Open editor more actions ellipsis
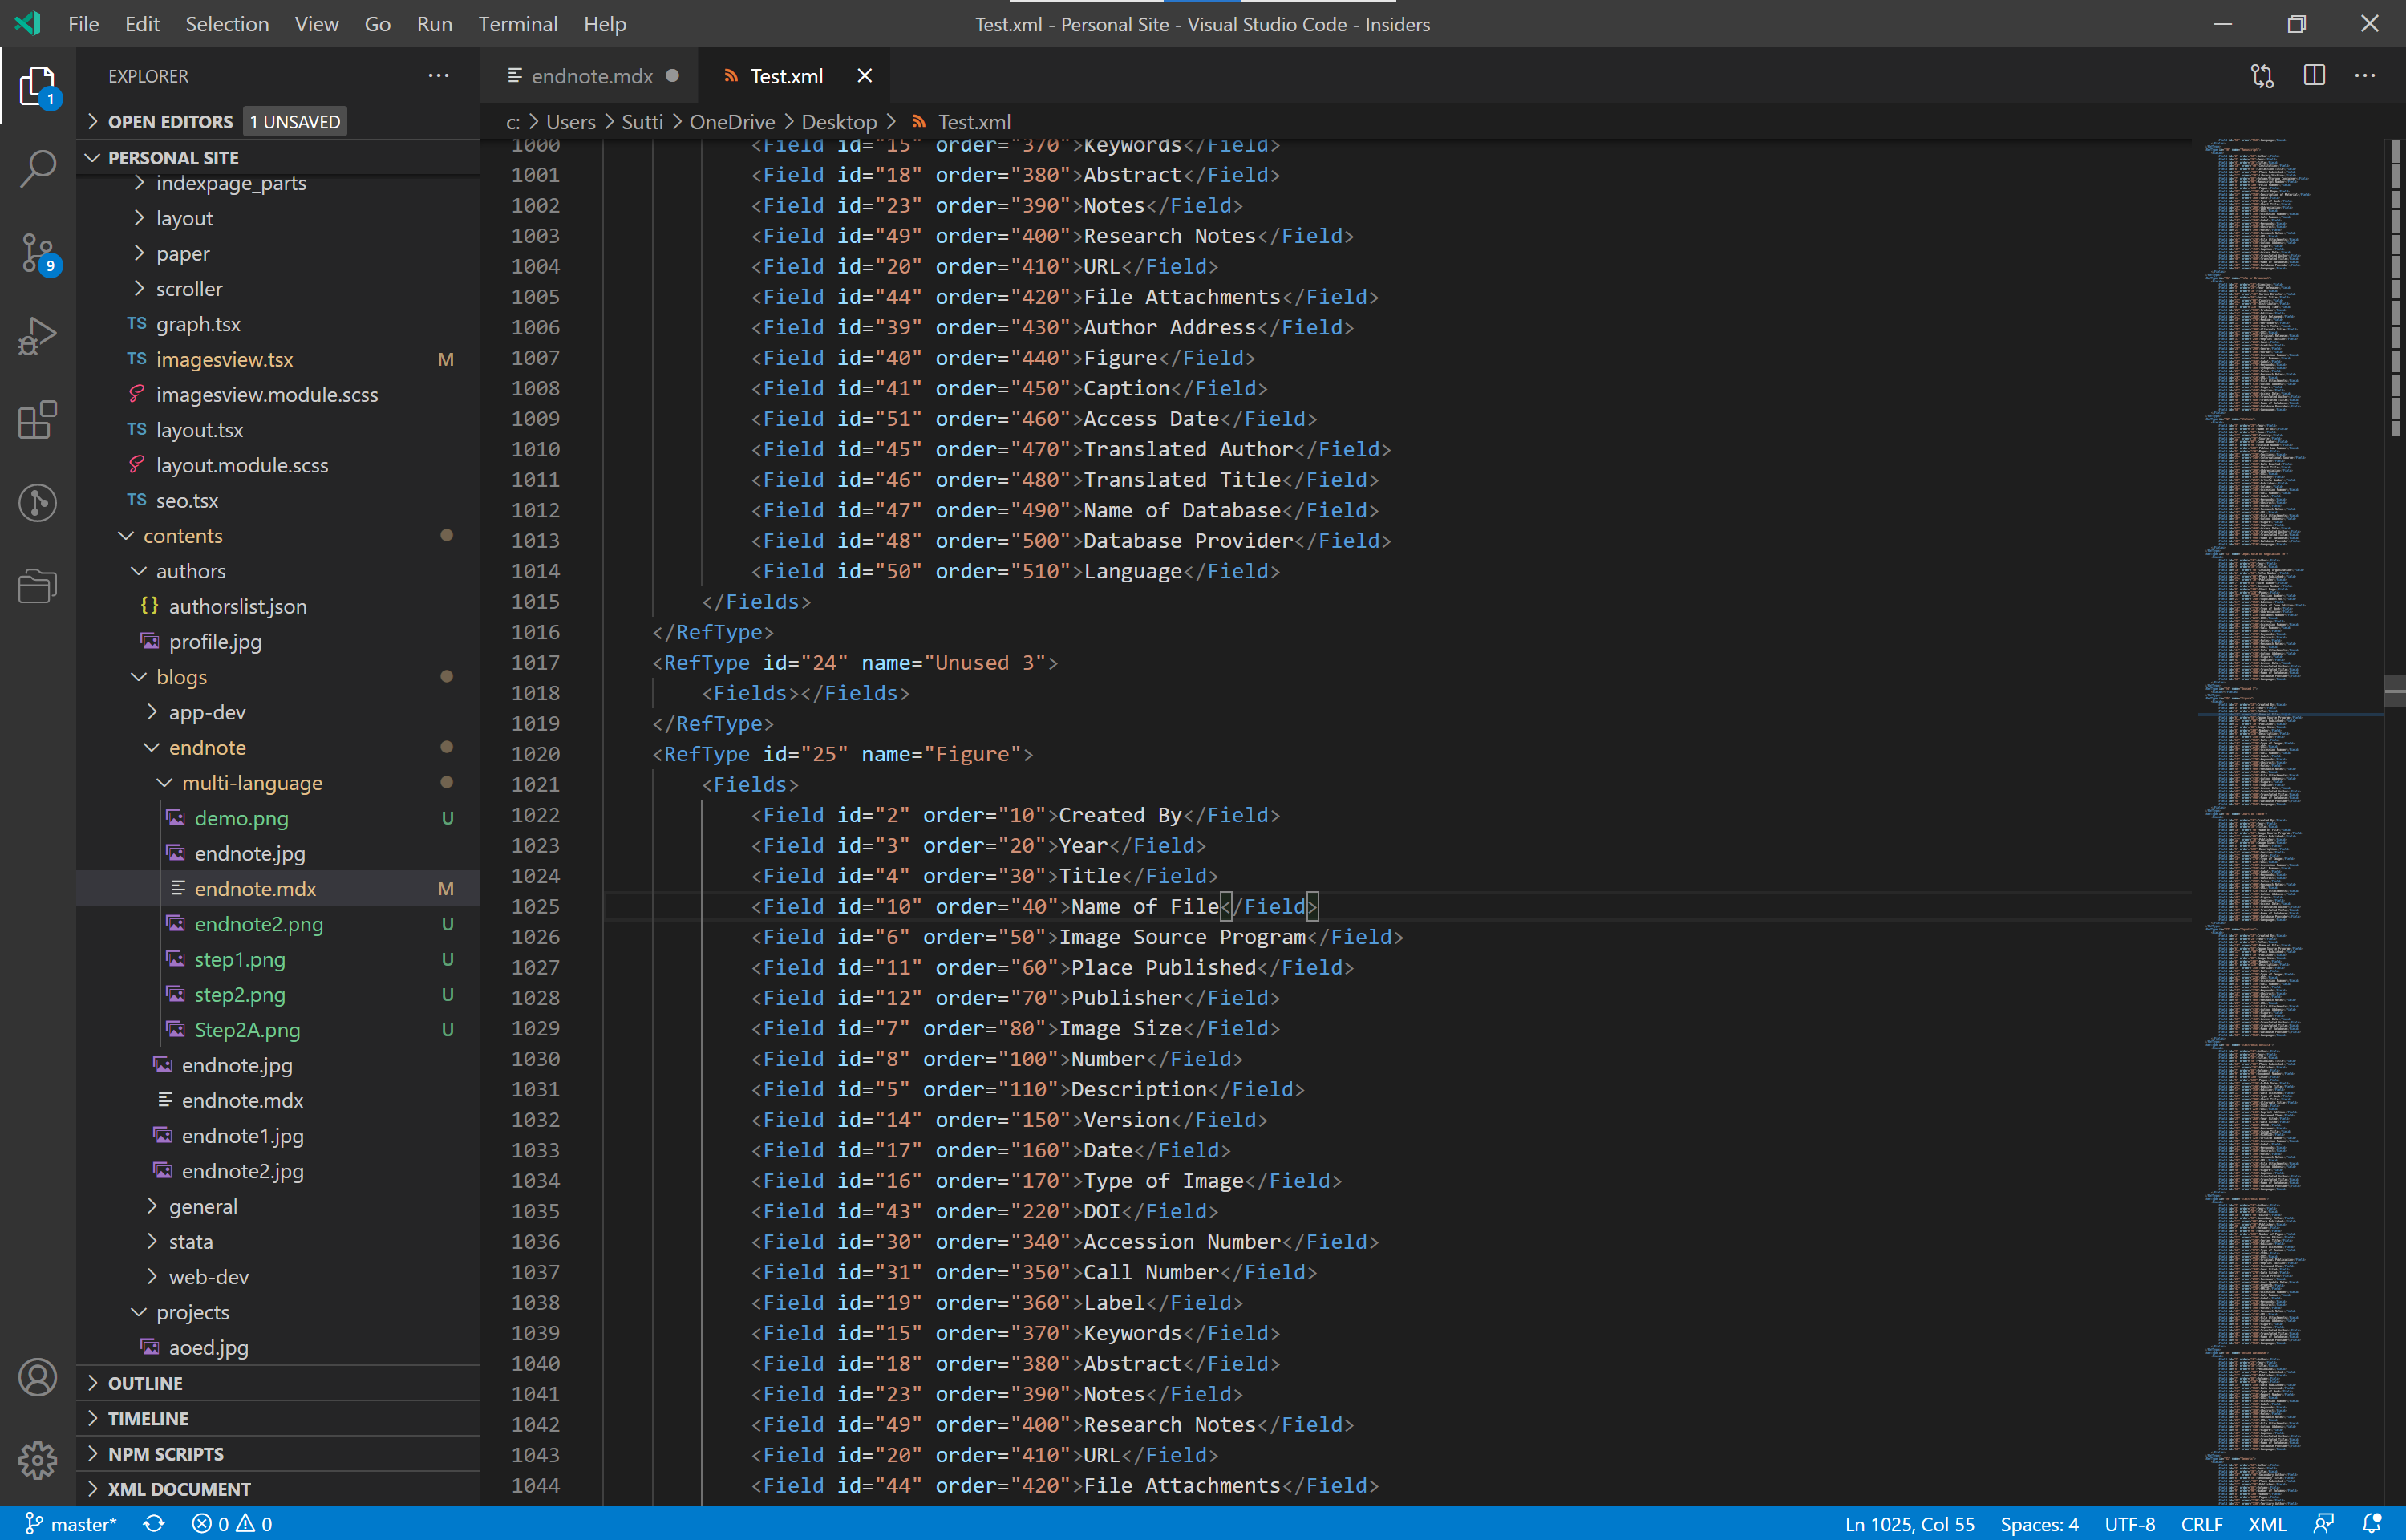 (x=2365, y=76)
